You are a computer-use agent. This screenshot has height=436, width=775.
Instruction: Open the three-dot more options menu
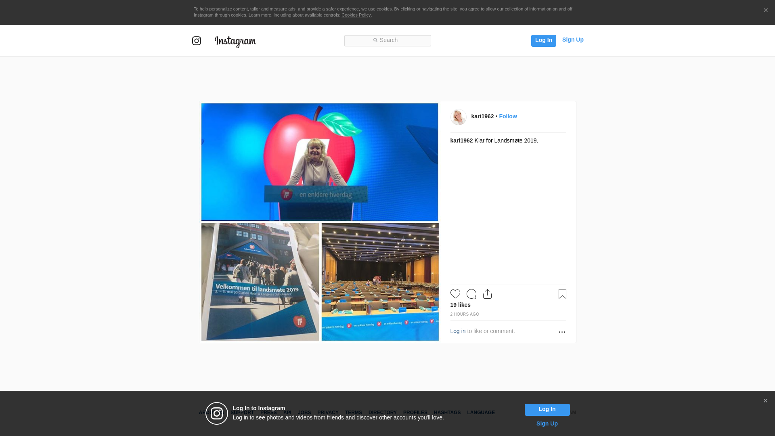click(562, 332)
